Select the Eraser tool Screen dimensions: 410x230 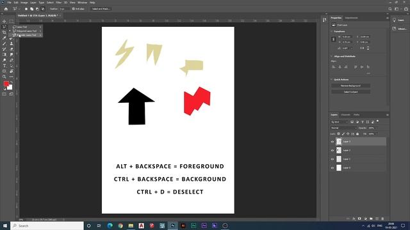tap(12, 49)
